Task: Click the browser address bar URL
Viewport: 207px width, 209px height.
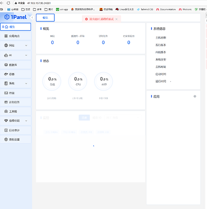Action: coord(39,3)
